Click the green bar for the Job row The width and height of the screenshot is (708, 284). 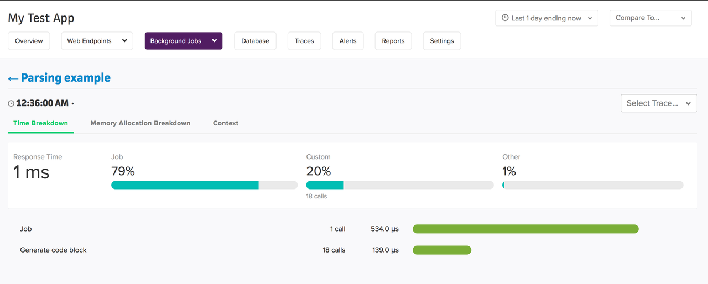pos(525,229)
